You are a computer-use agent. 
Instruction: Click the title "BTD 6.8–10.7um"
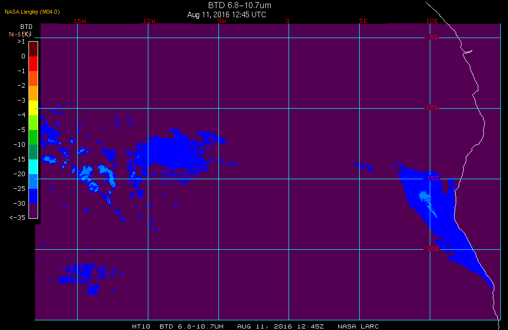tap(239, 5)
